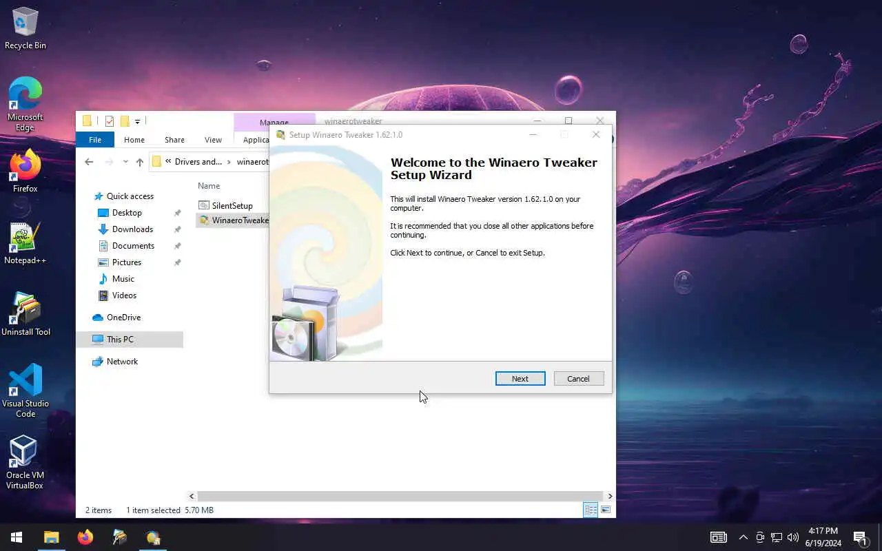Select Videos in the navigation pane
The image size is (882, 551).
125,295
